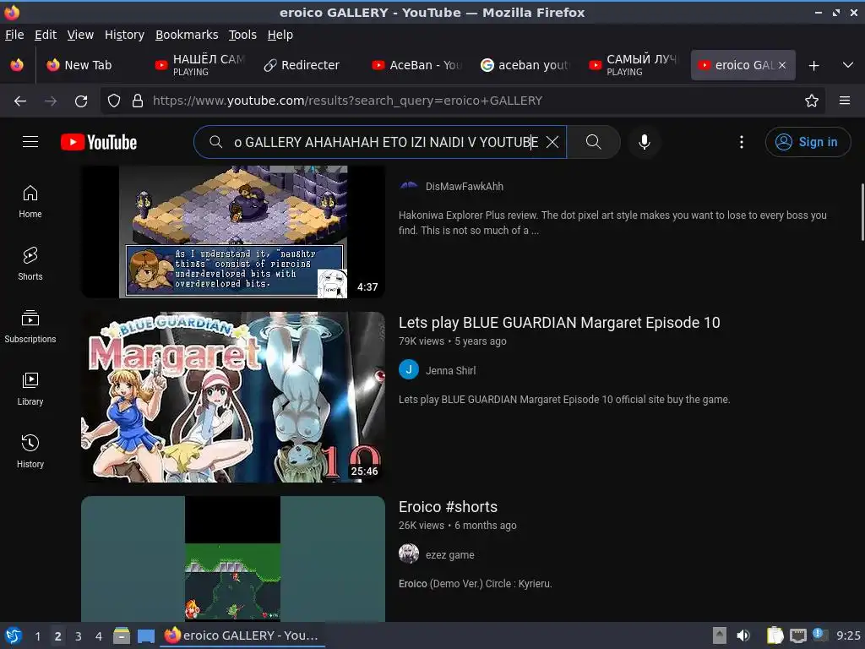
Task: Open Firefox View pinned icon
Action: tap(17, 65)
